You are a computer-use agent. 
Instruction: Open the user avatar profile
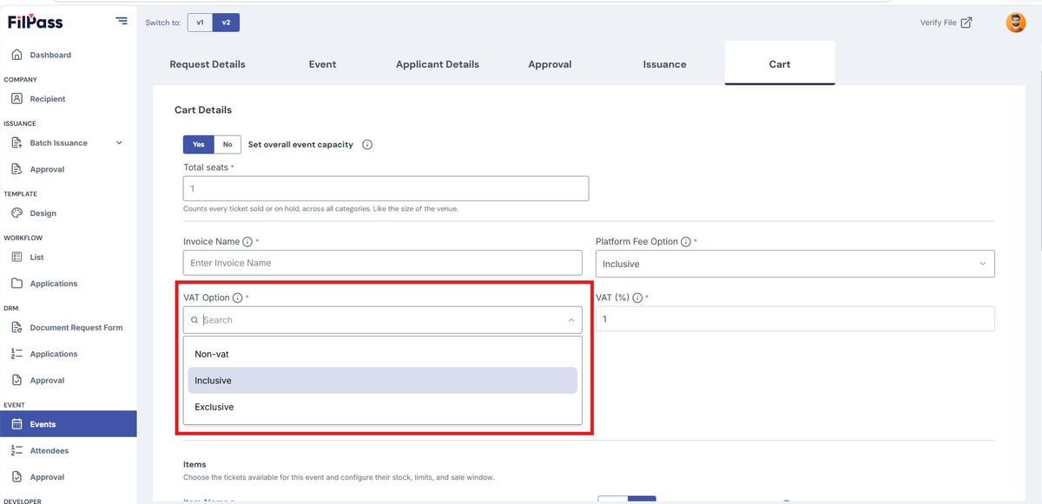pyautogui.click(x=1015, y=23)
